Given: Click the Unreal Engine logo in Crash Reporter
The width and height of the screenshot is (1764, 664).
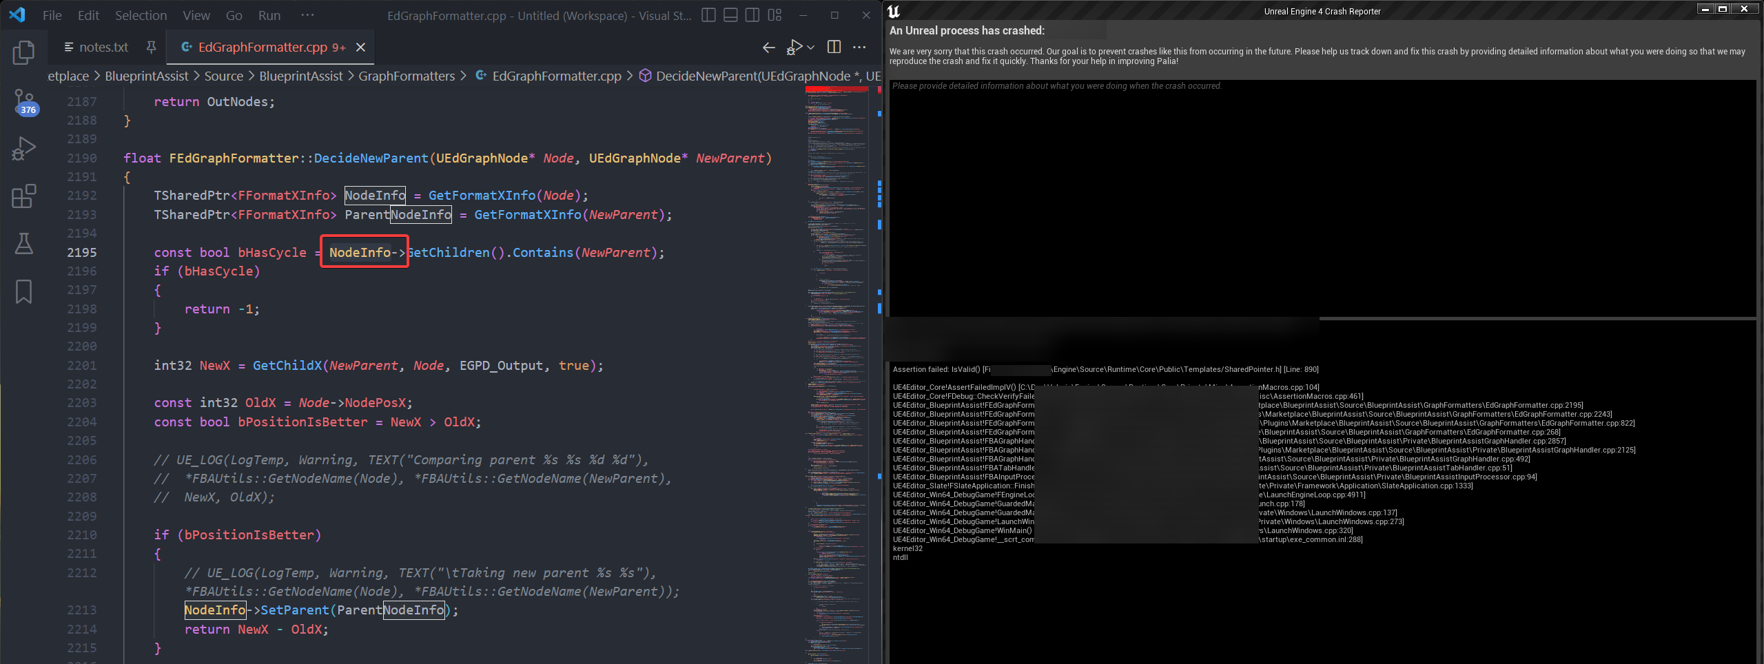Looking at the screenshot, I should coord(894,11).
